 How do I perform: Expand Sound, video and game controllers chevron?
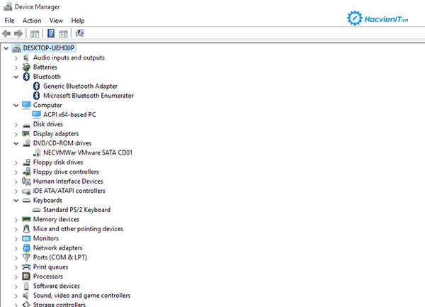click(x=16, y=296)
